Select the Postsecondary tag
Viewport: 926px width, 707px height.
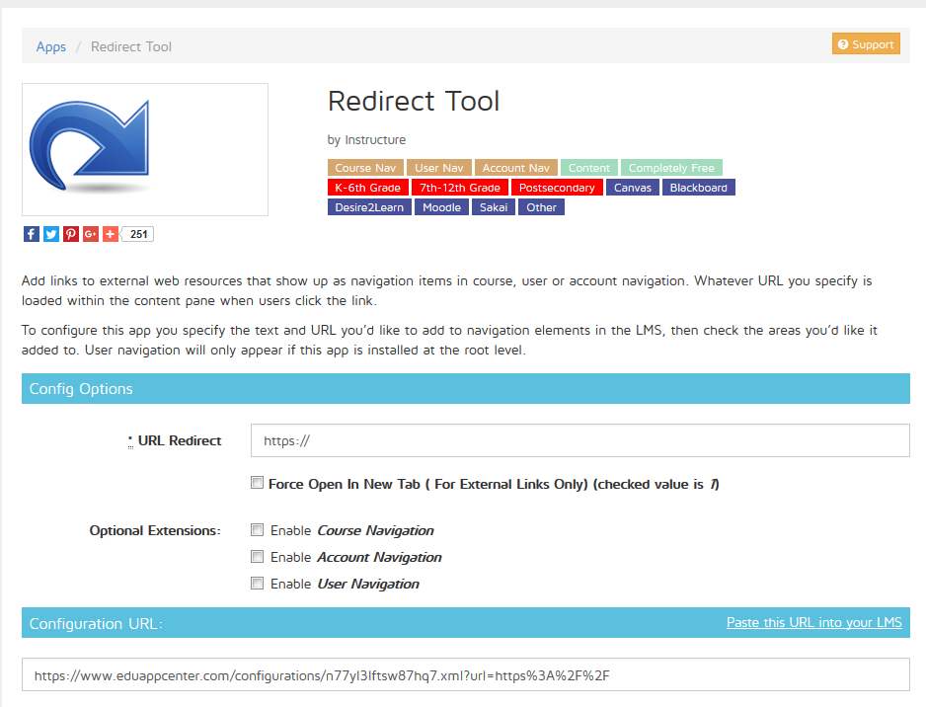(x=557, y=188)
